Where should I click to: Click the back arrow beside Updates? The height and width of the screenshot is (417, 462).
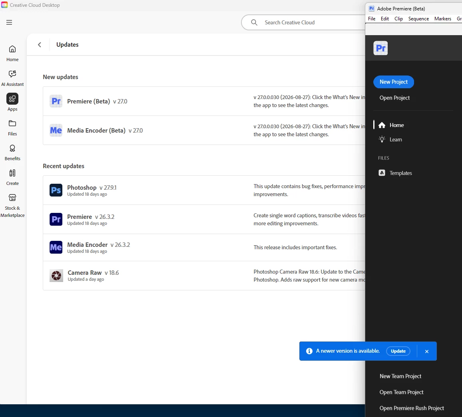click(x=40, y=44)
